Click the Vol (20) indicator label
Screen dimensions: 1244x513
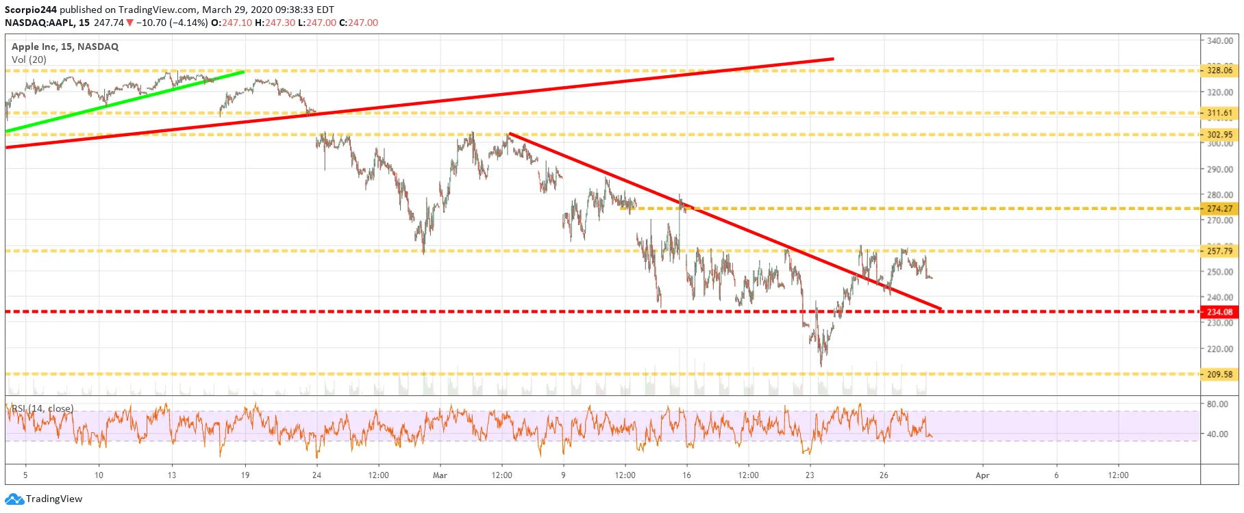tap(29, 60)
